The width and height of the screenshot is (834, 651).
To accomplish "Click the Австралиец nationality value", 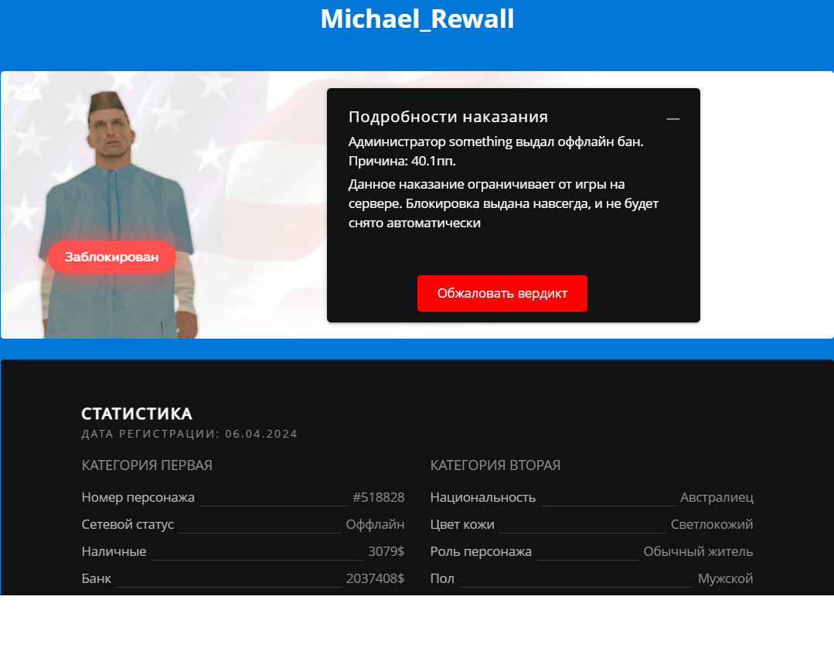I will coord(717,497).
